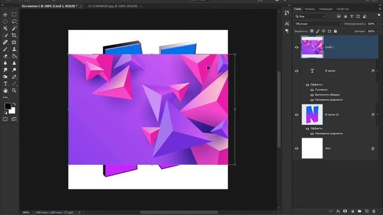Select the Sharpen triangle tool

pos(14,63)
